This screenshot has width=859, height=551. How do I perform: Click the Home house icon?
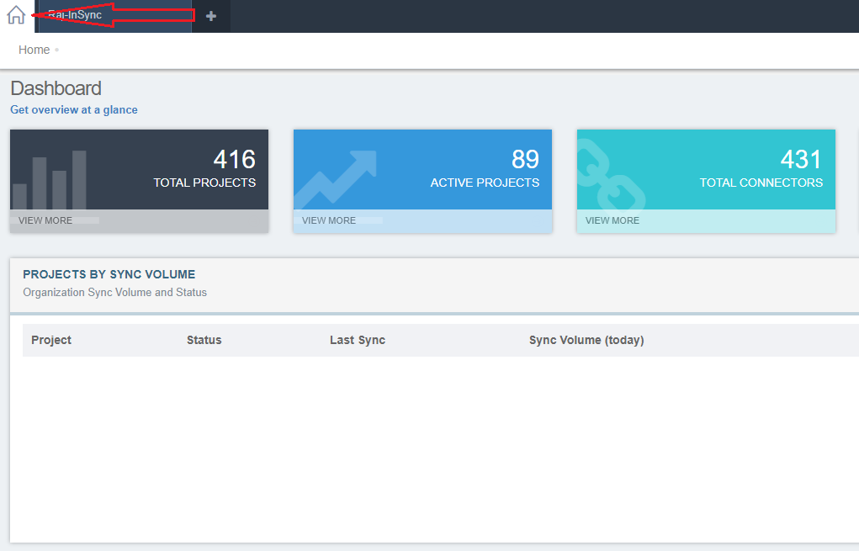pos(15,14)
